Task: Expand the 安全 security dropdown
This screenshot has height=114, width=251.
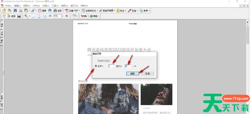Action: (126, 11)
